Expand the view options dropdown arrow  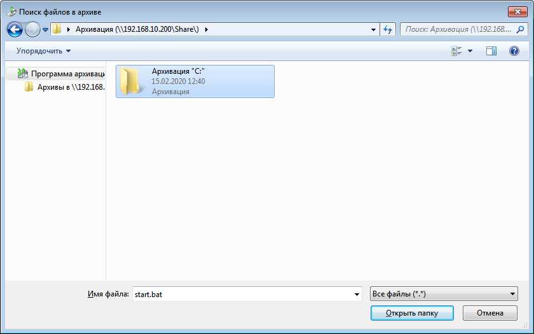pos(470,51)
